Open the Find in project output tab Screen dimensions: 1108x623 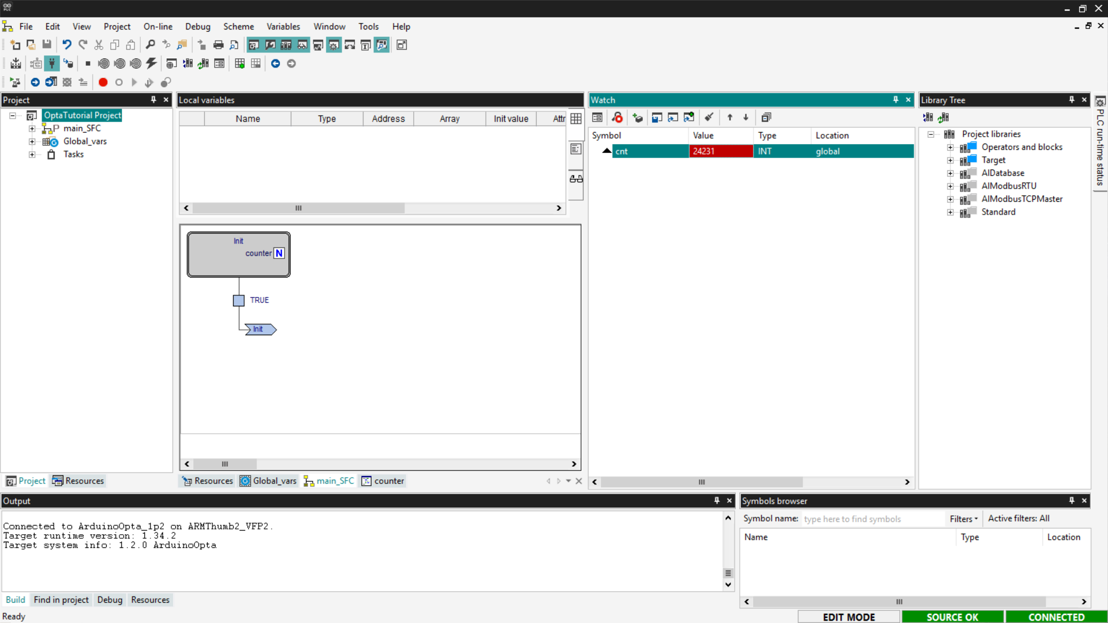pyautogui.click(x=61, y=600)
